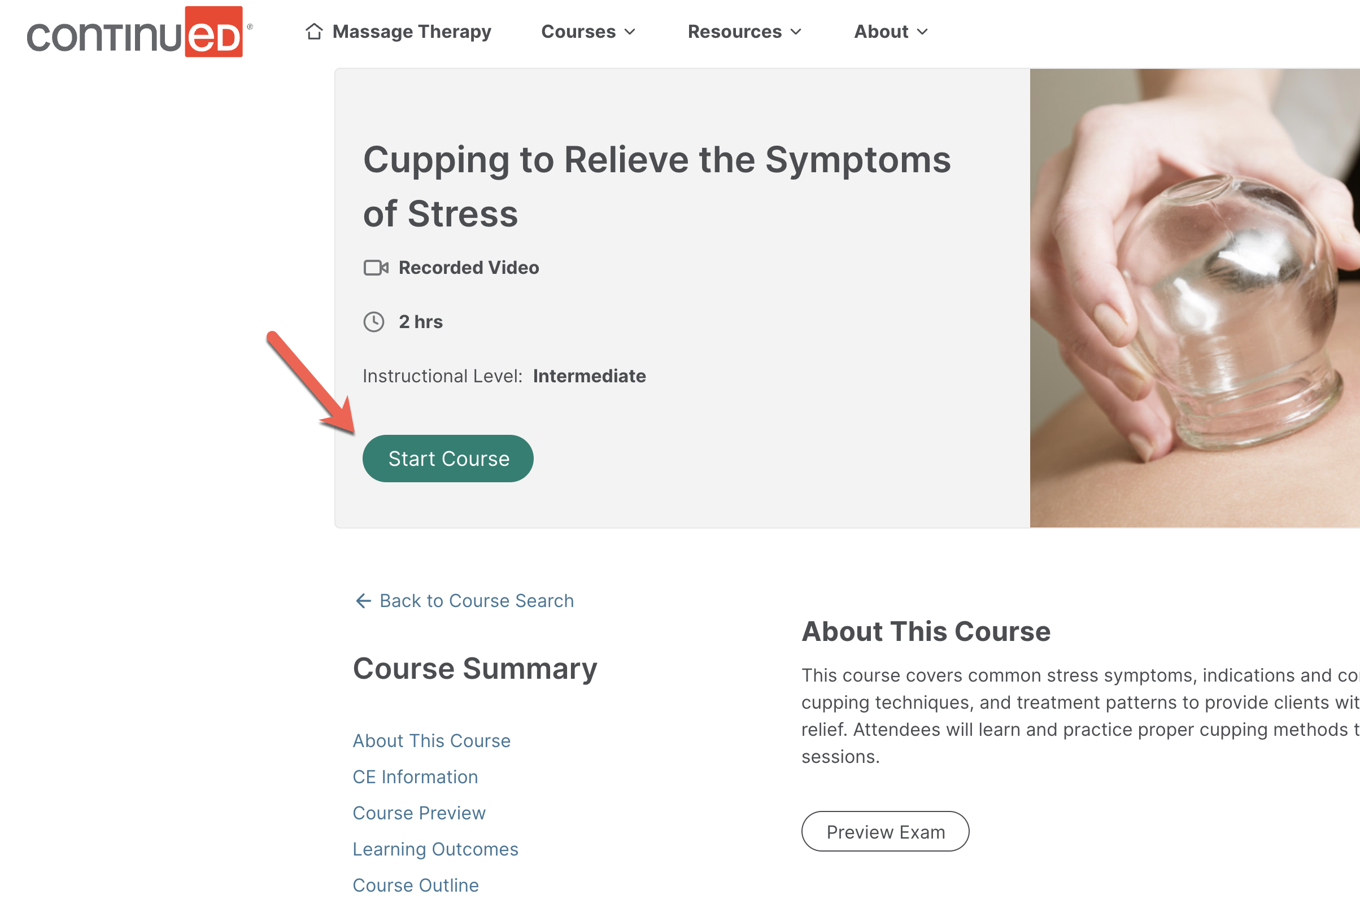Open the Resources dropdown

click(744, 32)
